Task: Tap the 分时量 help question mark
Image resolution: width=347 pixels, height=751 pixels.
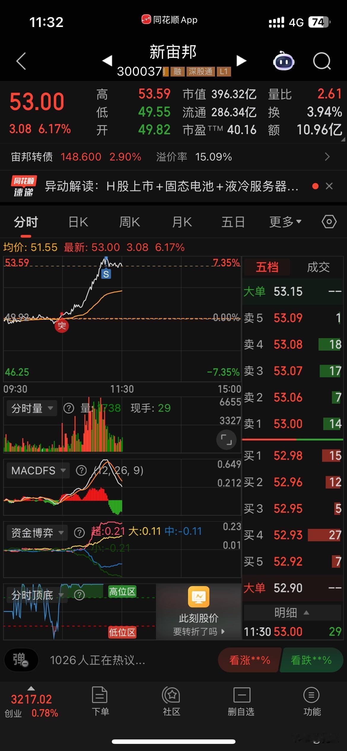Action: coord(69,408)
